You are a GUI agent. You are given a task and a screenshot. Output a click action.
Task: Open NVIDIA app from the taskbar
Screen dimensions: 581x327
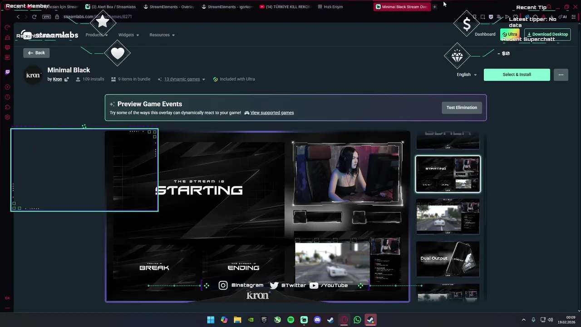point(251,320)
